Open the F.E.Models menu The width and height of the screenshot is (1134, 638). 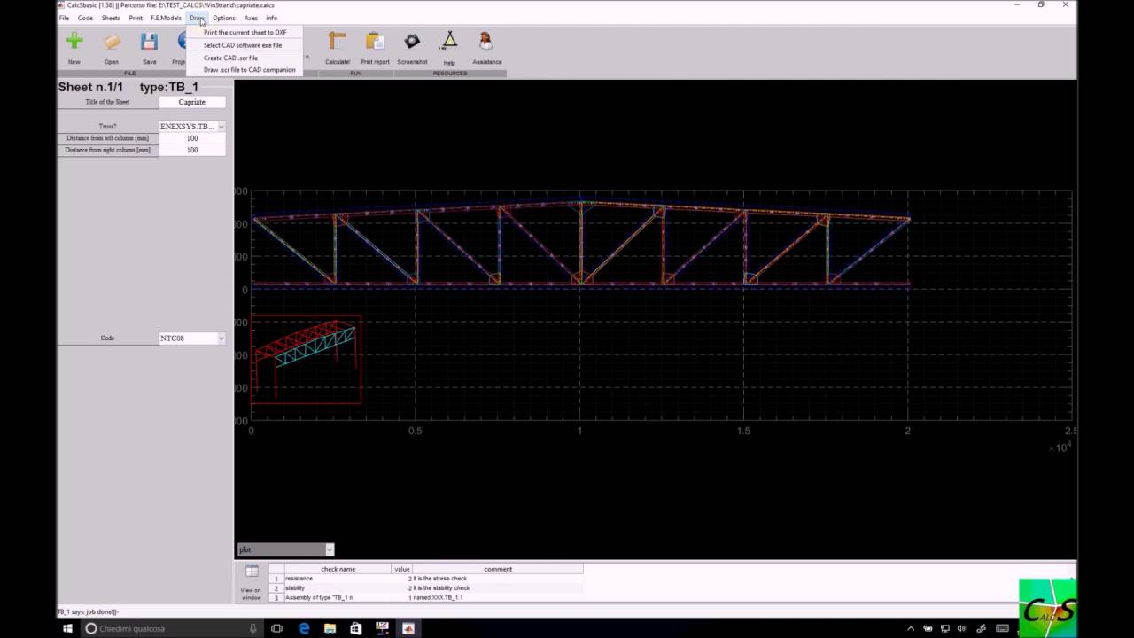click(x=166, y=18)
